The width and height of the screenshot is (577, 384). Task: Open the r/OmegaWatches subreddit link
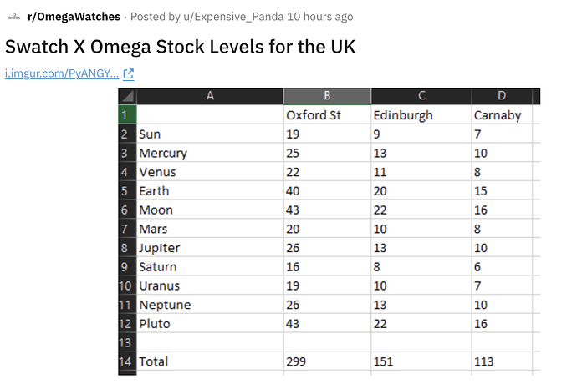pos(74,17)
